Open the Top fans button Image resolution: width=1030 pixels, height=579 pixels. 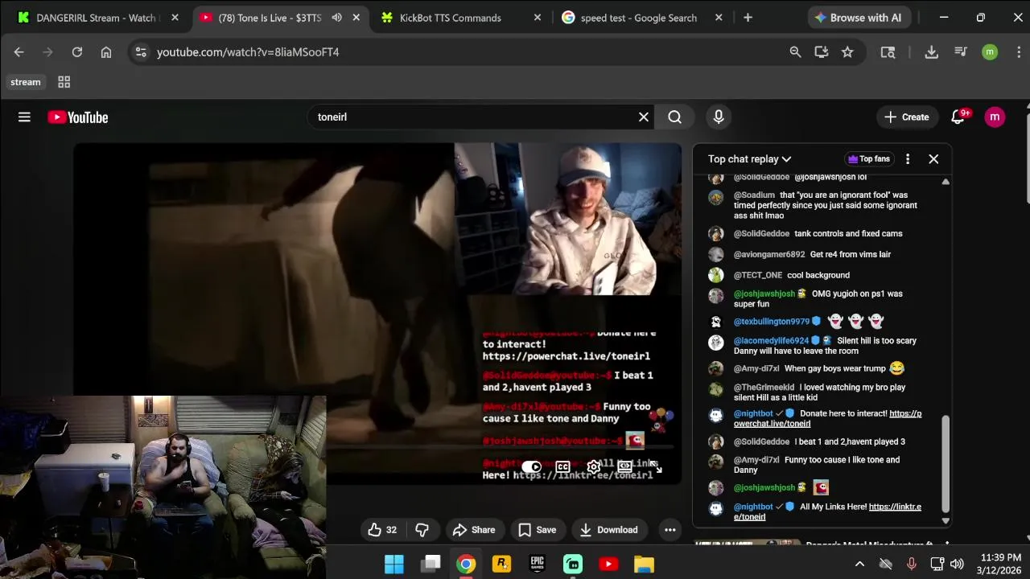[869, 159]
